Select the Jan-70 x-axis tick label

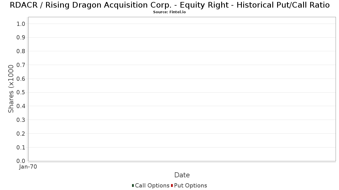(28, 167)
